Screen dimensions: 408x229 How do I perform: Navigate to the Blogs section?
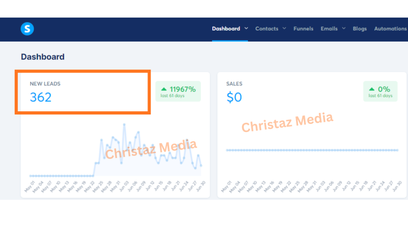click(x=359, y=29)
